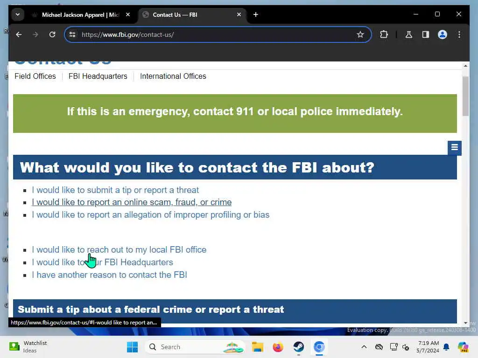Follow 'improper profiling or bias' link
The height and width of the screenshot is (358, 478).
pos(151,215)
